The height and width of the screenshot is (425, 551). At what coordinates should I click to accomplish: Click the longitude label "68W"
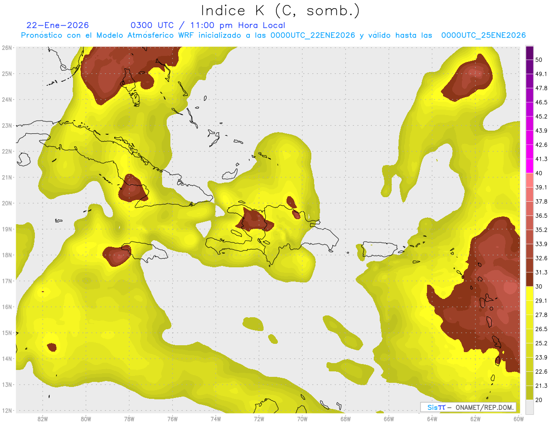(346, 419)
